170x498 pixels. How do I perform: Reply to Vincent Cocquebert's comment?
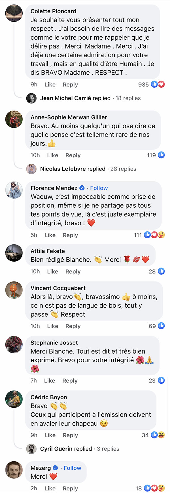coord(73,326)
